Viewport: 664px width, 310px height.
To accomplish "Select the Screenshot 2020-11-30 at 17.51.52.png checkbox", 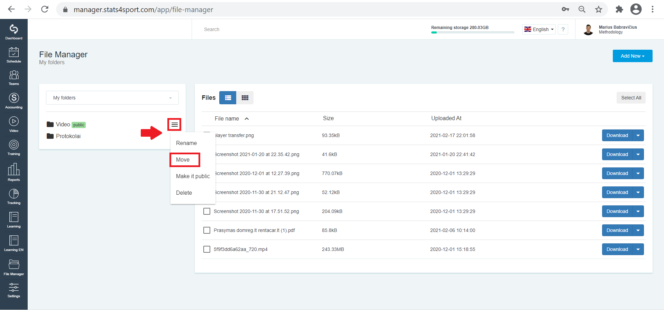I will (x=207, y=211).
